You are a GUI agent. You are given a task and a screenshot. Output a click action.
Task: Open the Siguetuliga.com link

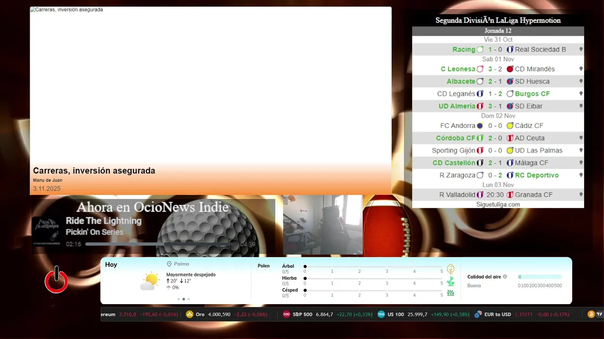point(498,204)
